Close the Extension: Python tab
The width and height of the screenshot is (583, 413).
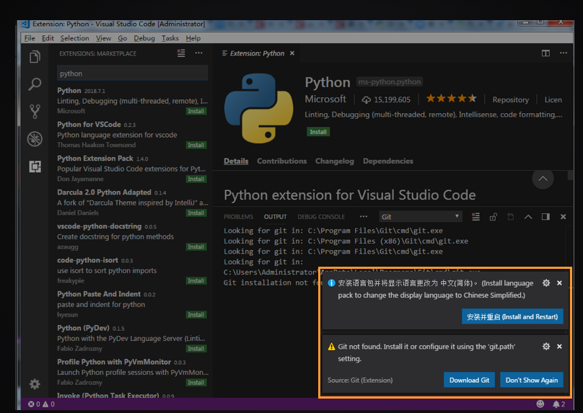pyautogui.click(x=292, y=53)
